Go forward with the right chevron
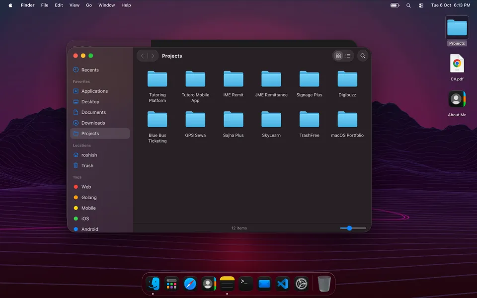Screen dimensions: 477x298 pos(153,56)
